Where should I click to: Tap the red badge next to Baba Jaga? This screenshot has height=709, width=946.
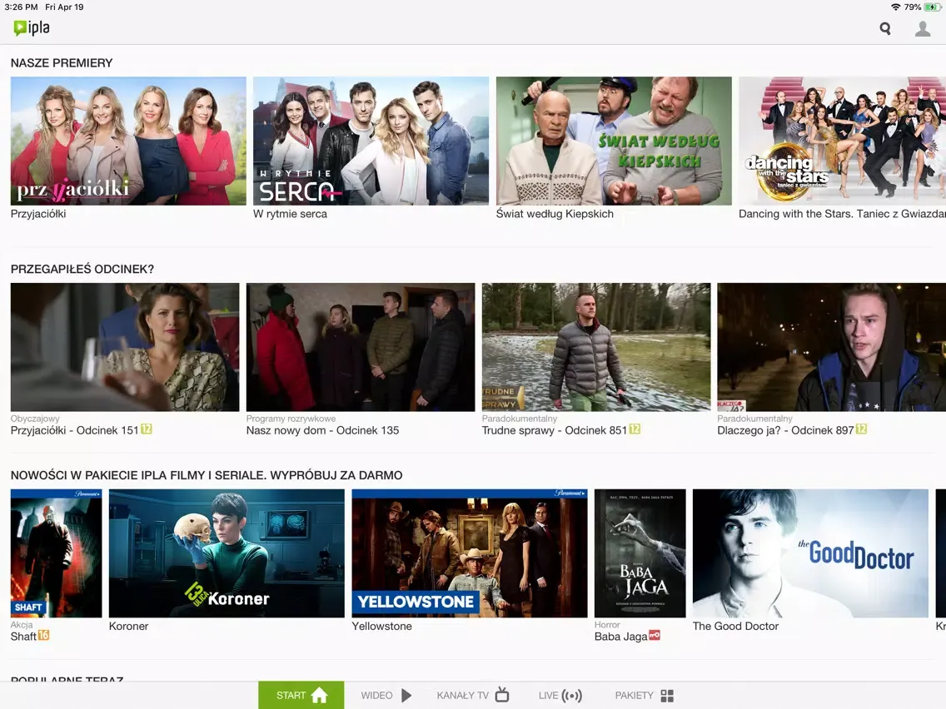coord(655,636)
